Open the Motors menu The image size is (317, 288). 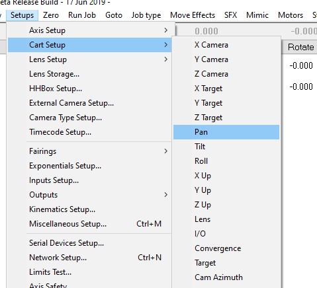click(x=291, y=15)
